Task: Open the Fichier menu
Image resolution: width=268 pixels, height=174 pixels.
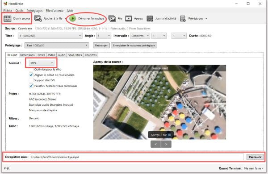Action: (8, 11)
